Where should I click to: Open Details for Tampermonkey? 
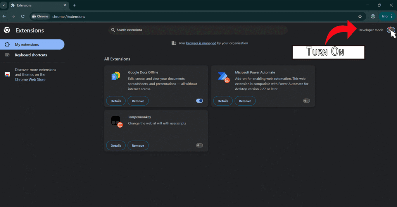[x=116, y=145]
